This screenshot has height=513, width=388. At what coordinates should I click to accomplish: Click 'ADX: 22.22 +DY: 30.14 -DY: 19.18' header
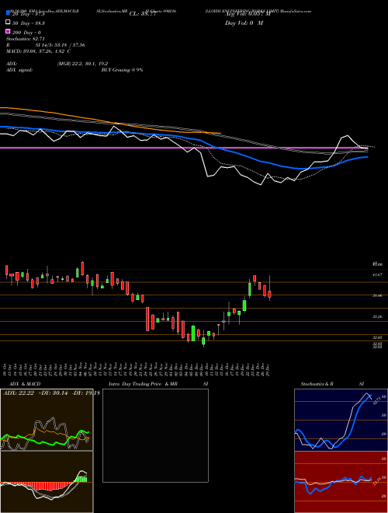pos(51,393)
